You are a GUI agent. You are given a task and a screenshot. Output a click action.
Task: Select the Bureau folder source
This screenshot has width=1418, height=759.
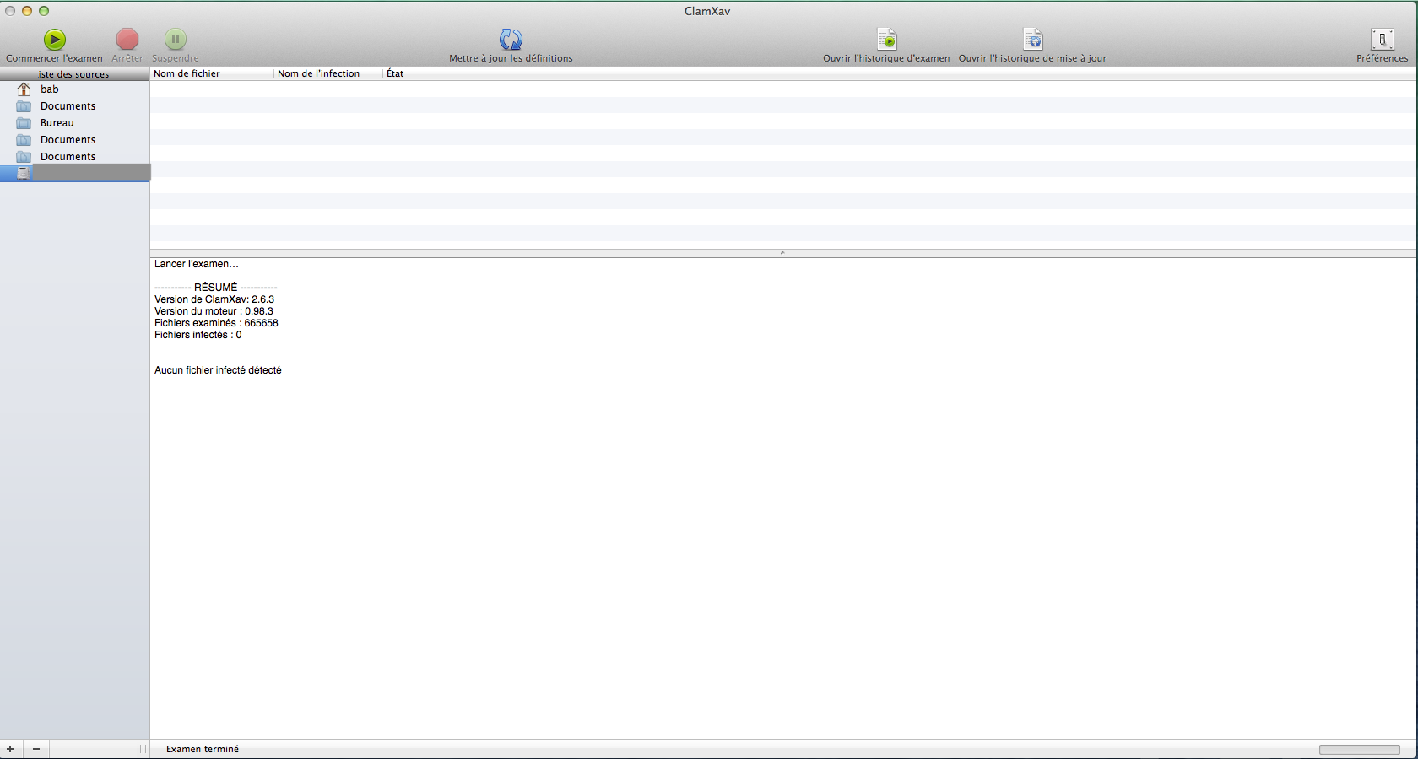point(75,123)
